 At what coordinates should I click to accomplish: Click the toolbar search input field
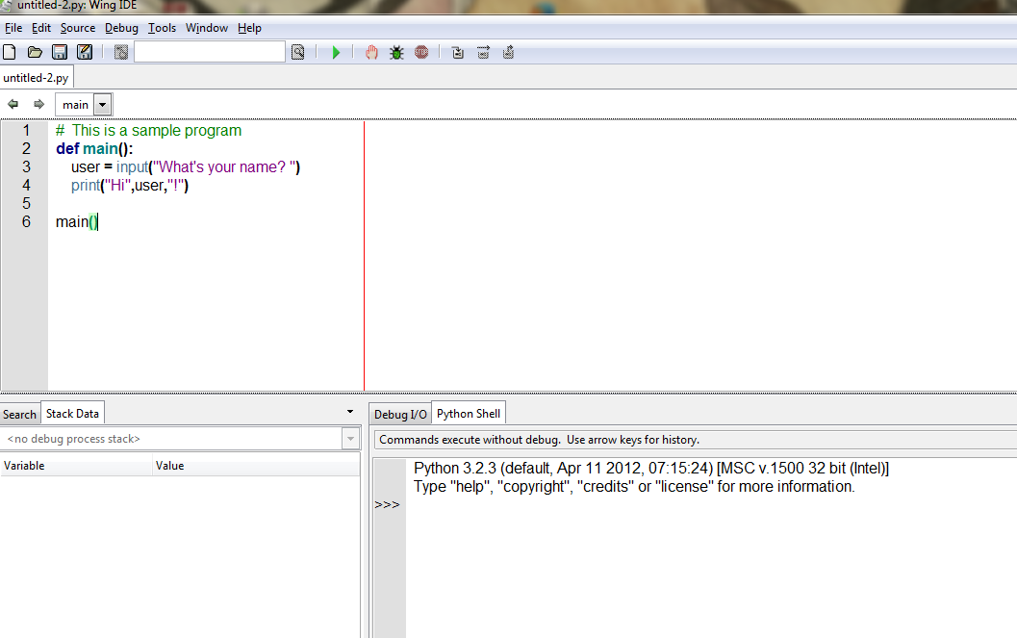click(210, 52)
